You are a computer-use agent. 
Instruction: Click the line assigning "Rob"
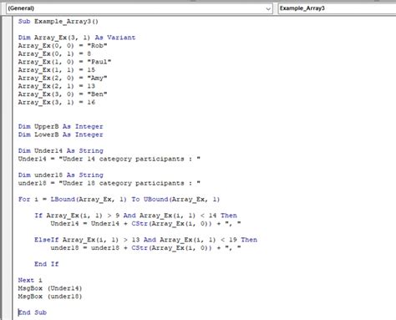click(x=63, y=46)
